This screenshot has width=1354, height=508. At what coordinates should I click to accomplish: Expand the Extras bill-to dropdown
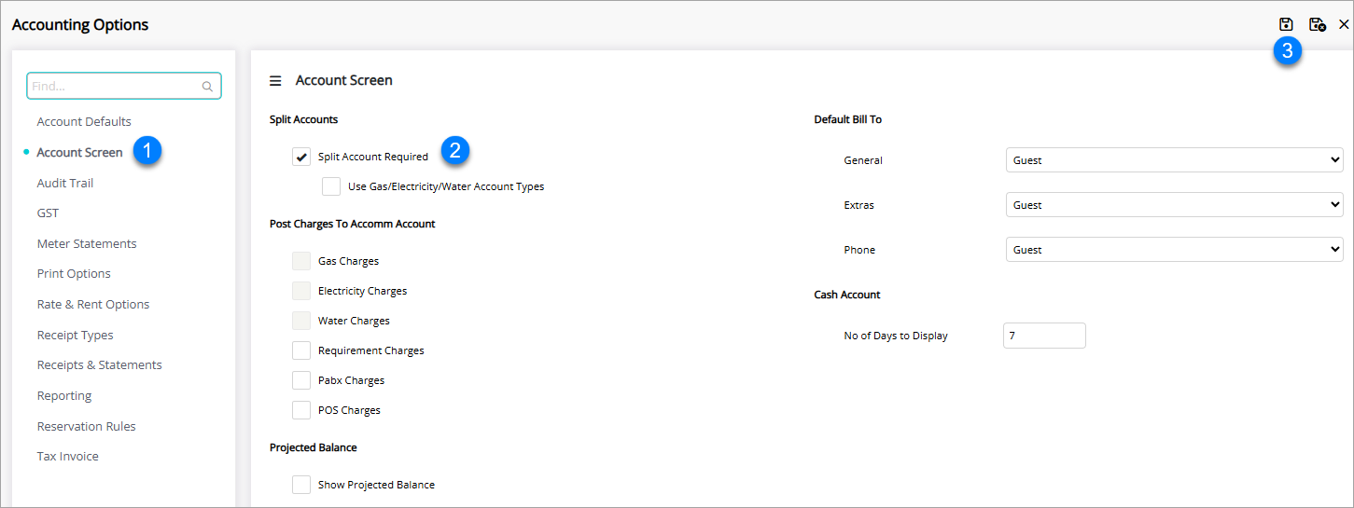(x=1174, y=205)
